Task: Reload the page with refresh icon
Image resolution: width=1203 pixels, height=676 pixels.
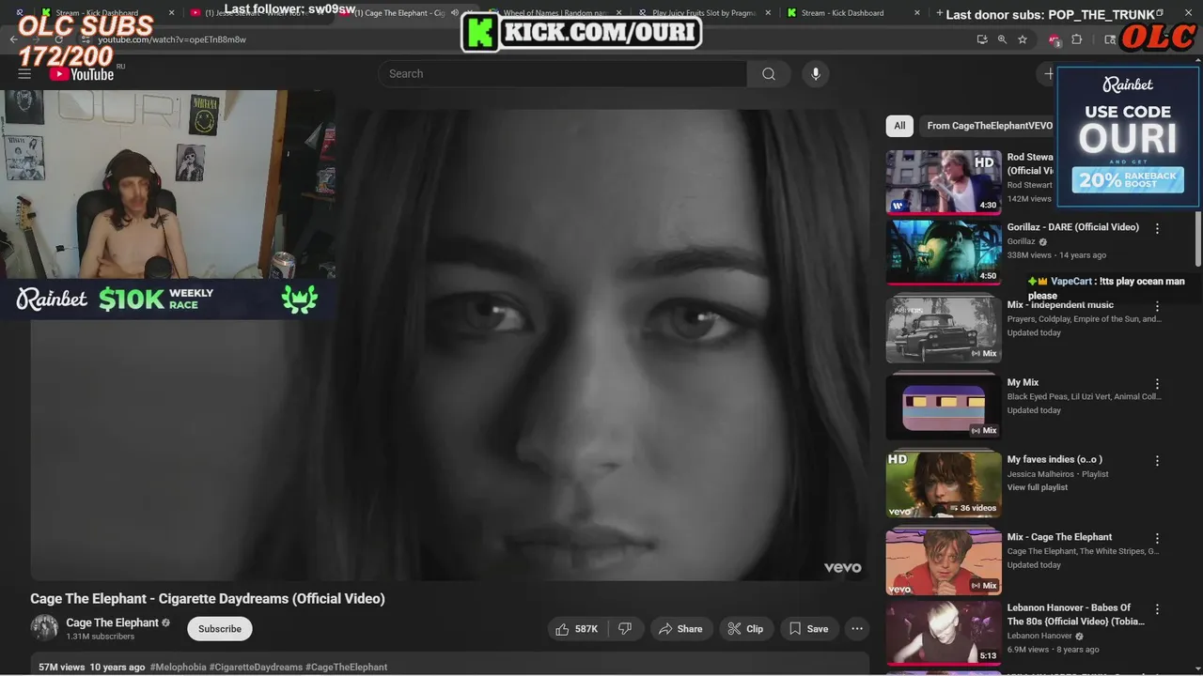Action: (x=59, y=39)
